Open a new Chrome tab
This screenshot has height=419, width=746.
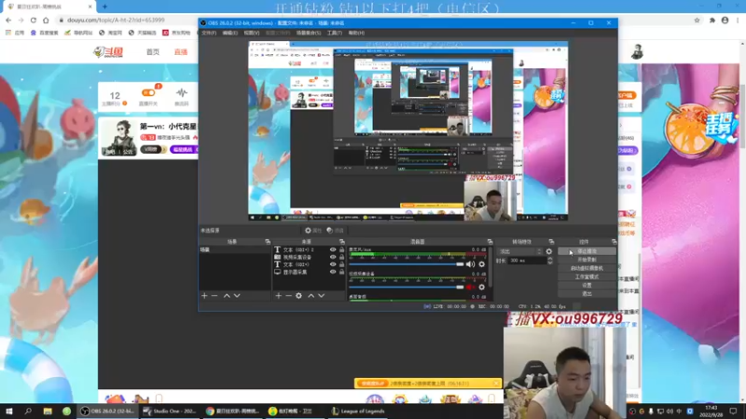[x=104, y=7]
